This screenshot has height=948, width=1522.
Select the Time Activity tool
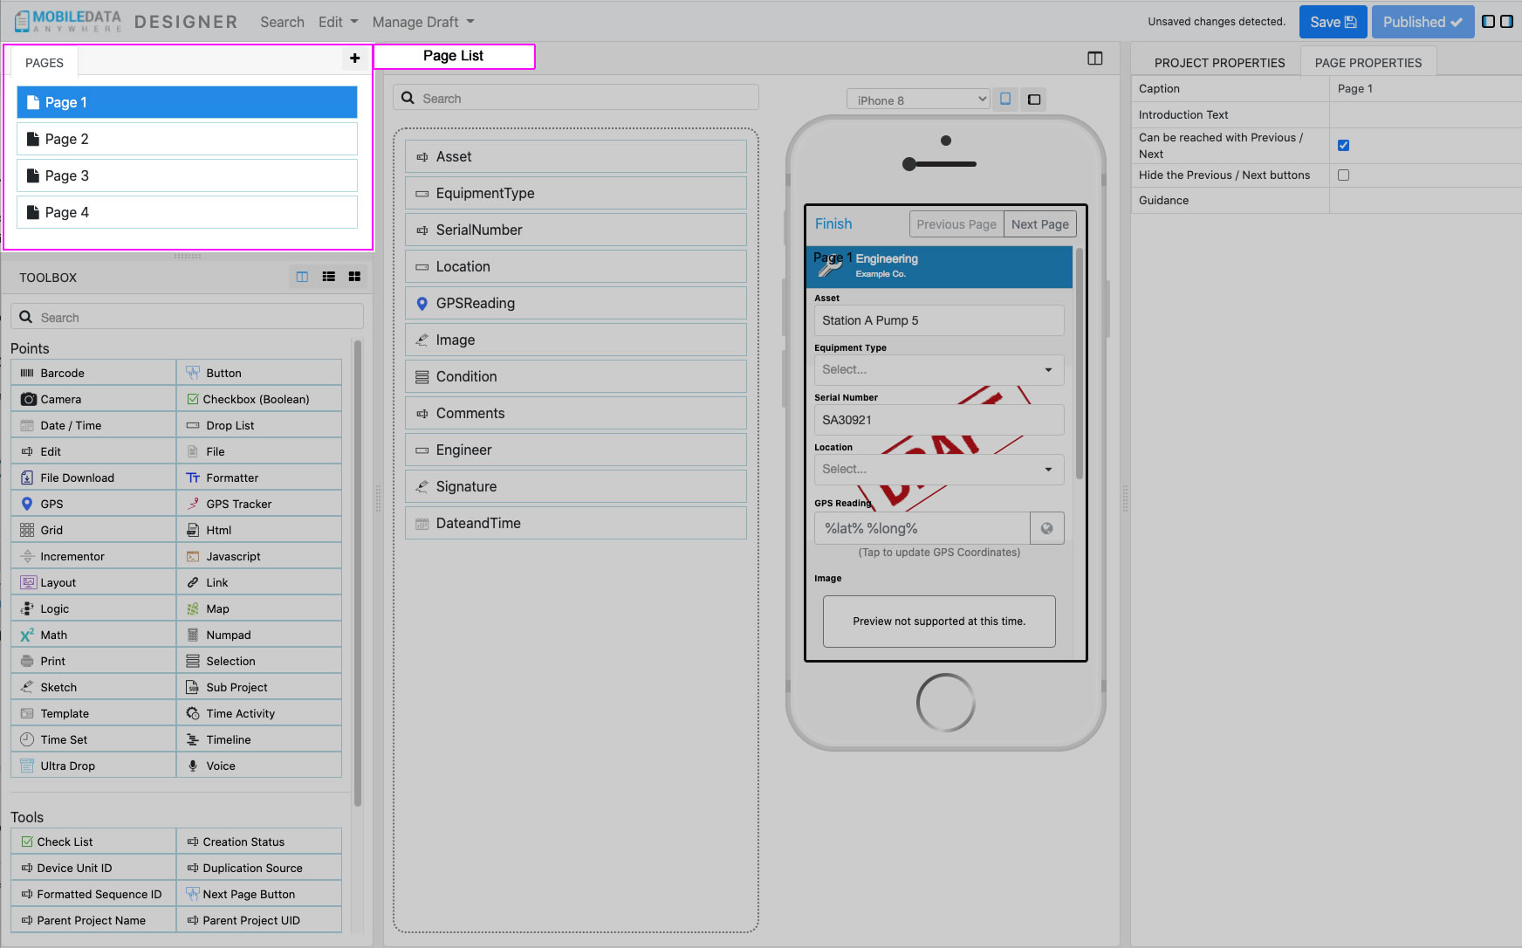(259, 713)
